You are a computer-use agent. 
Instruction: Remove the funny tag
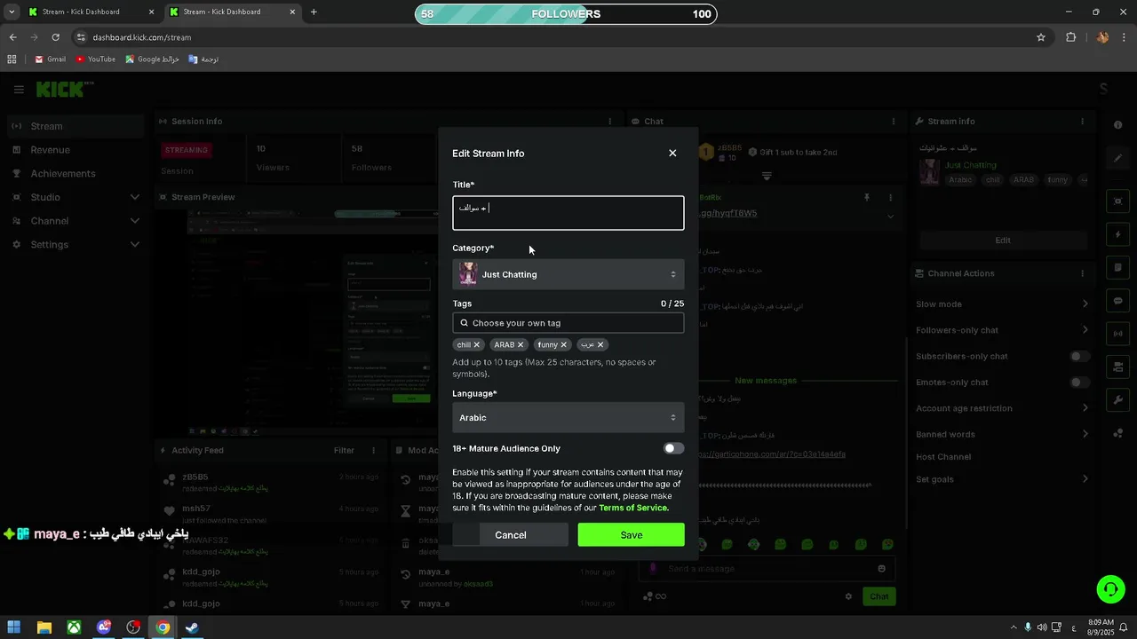563,345
